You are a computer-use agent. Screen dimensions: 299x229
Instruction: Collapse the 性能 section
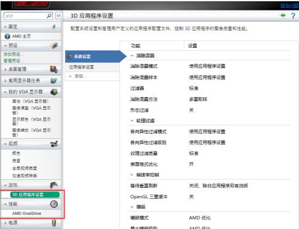[6, 204]
